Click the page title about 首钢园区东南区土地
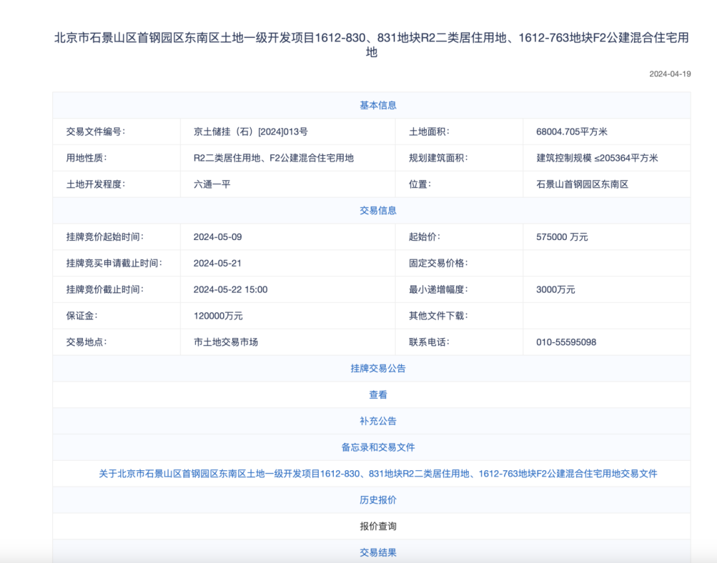Screen dimensions: 717x563 (371, 44)
